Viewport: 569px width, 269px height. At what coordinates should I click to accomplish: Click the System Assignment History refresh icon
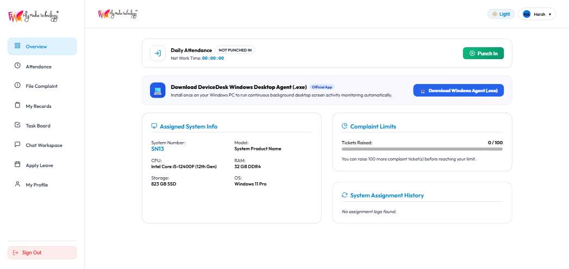coord(345,195)
